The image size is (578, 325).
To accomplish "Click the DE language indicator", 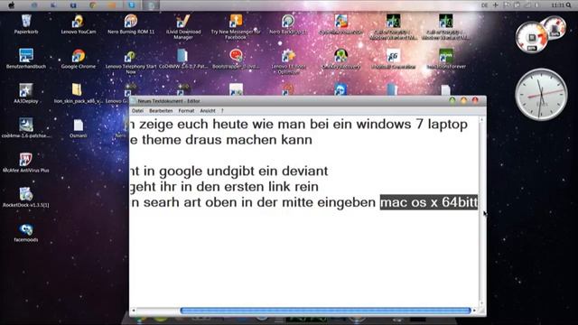I will tap(484, 5).
